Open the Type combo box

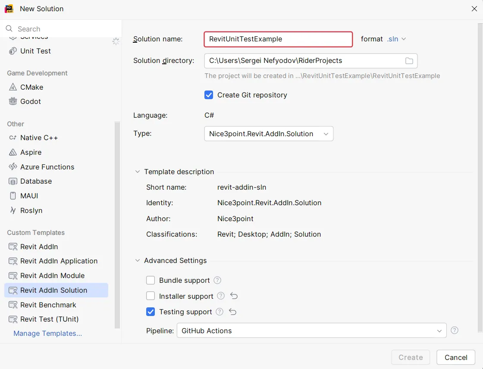[x=269, y=134]
